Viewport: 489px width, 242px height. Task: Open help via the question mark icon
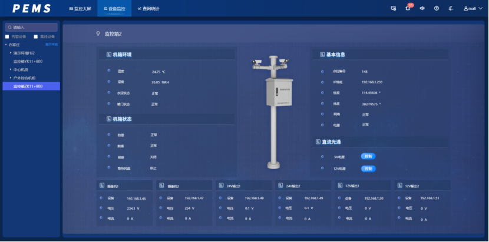coord(437,8)
